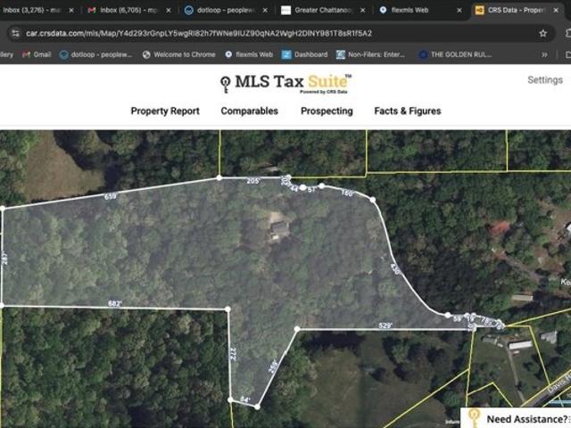Open the Facts & Figures menu
The height and width of the screenshot is (428, 571).
click(x=407, y=111)
